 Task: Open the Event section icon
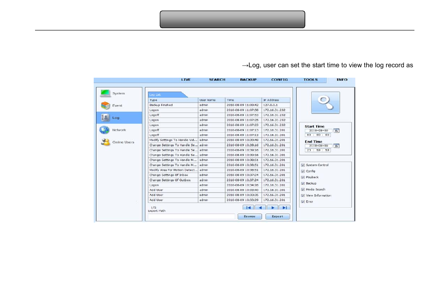click(105, 105)
